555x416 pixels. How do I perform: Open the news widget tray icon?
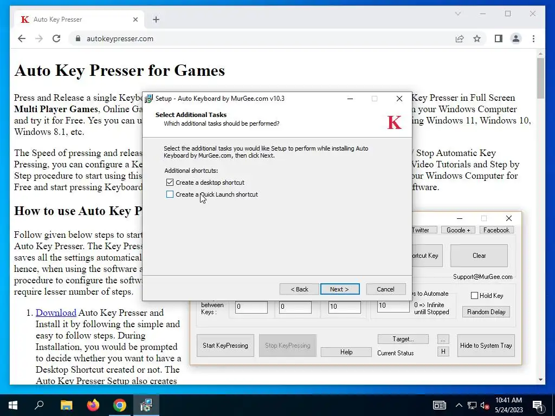click(x=439, y=405)
